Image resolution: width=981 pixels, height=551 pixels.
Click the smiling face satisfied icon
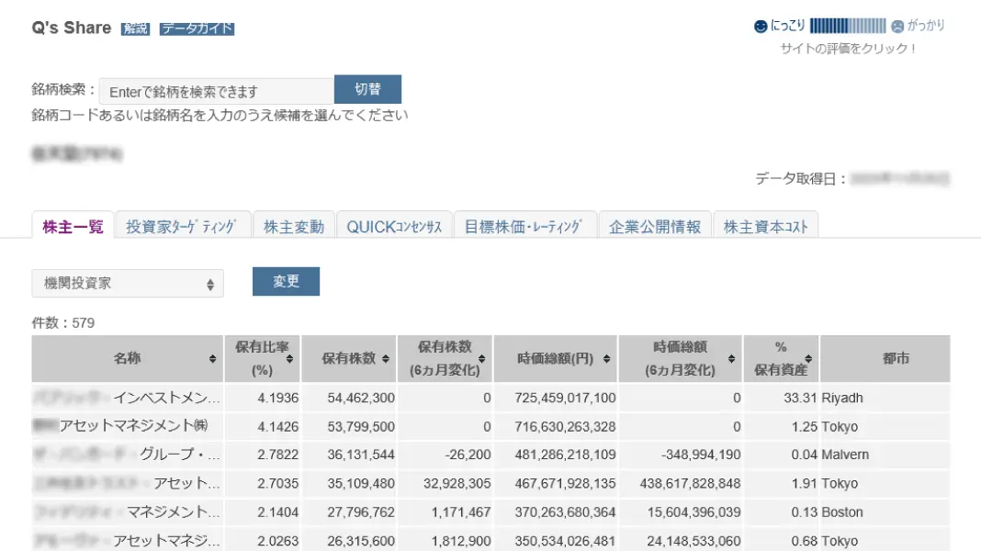click(x=761, y=27)
